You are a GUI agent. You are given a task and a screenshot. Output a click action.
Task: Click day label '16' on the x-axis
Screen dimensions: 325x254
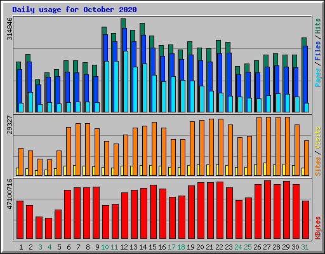[162, 247]
